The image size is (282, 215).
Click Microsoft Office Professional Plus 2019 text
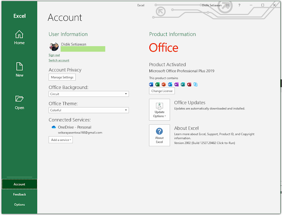pos(182,71)
